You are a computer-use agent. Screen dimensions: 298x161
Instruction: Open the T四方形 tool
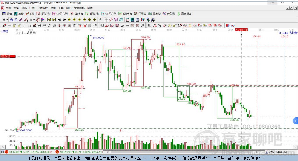click(92, 14)
